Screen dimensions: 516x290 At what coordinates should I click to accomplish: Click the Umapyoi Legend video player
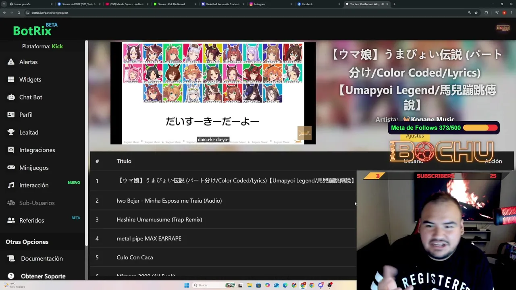point(213,93)
